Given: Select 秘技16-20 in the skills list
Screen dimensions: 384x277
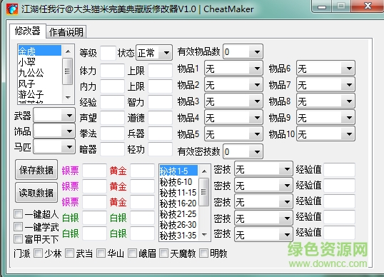Looking at the screenshot, I should (178, 203).
